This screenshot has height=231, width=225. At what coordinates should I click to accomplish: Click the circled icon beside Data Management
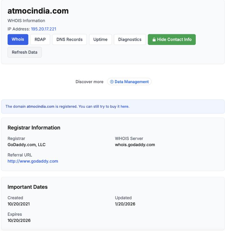click(111, 81)
